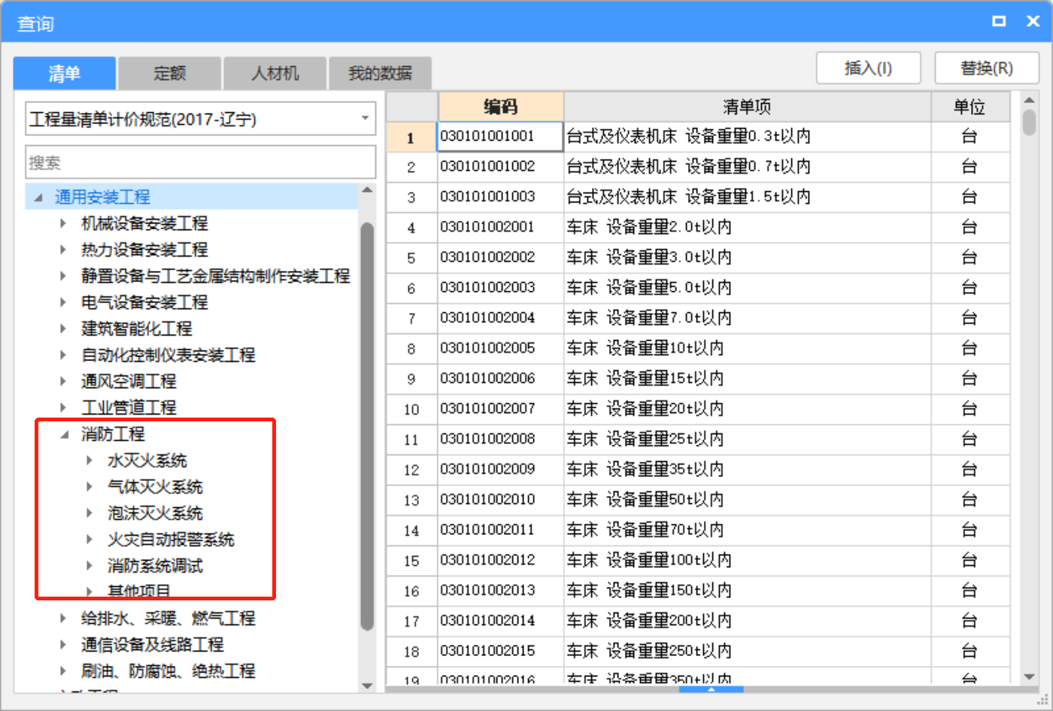Expand 泡沫灭火系统 arrow
The height and width of the screenshot is (711, 1053).
90,513
